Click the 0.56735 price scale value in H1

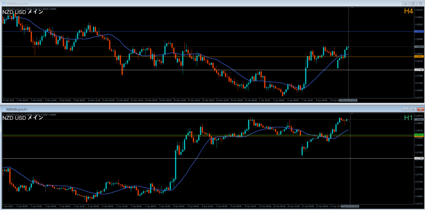point(418,203)
